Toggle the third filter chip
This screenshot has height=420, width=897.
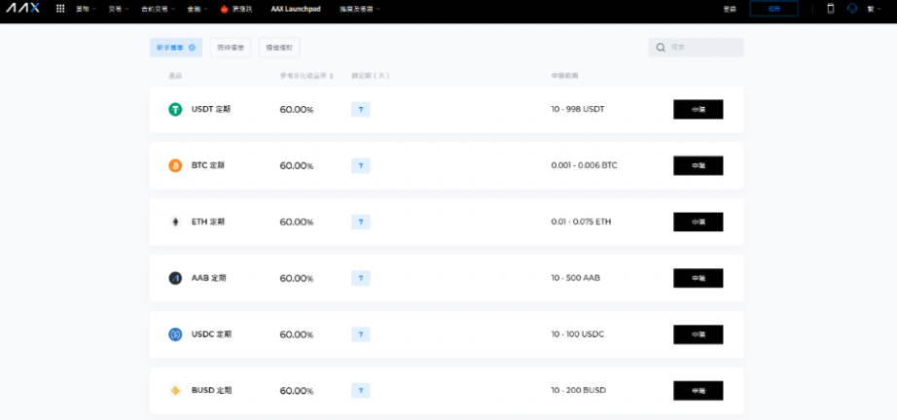pos(279,48)
